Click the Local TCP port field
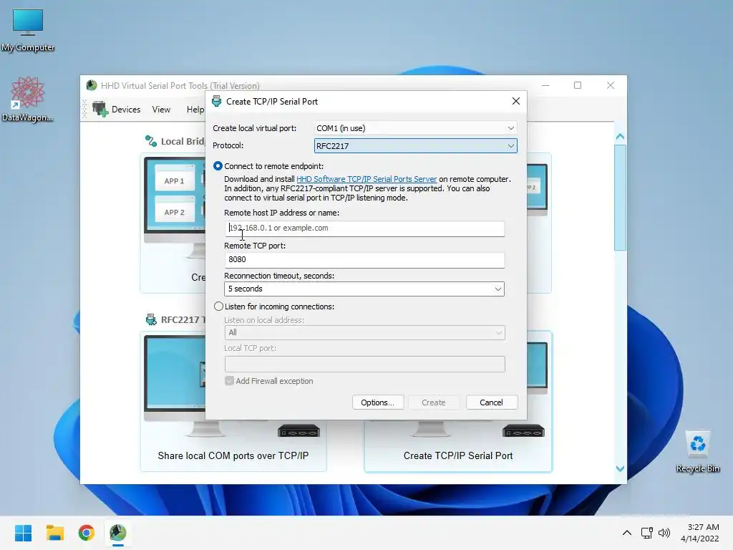733x550 pixels. point(364,364)
